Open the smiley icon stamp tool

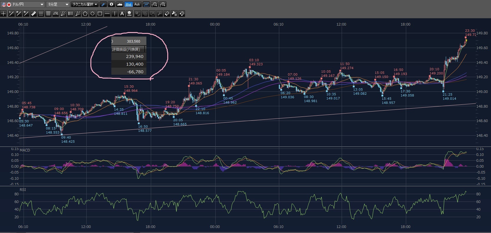tap(129, 14)
